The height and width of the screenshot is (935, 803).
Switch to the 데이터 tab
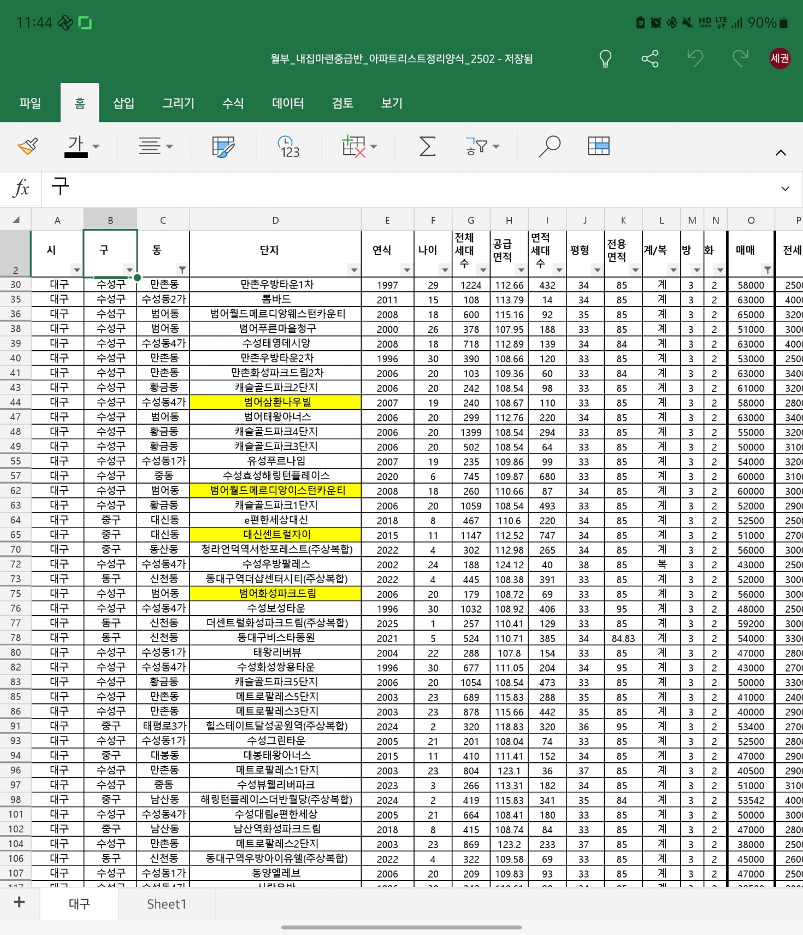(288, 103)
